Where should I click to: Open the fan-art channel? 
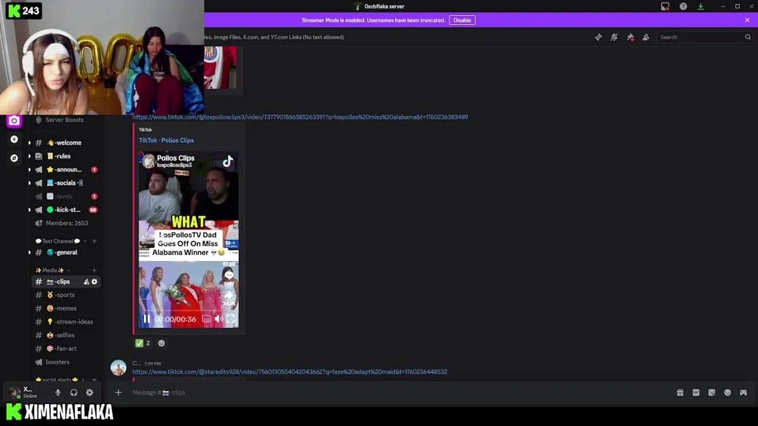point(65,348)
